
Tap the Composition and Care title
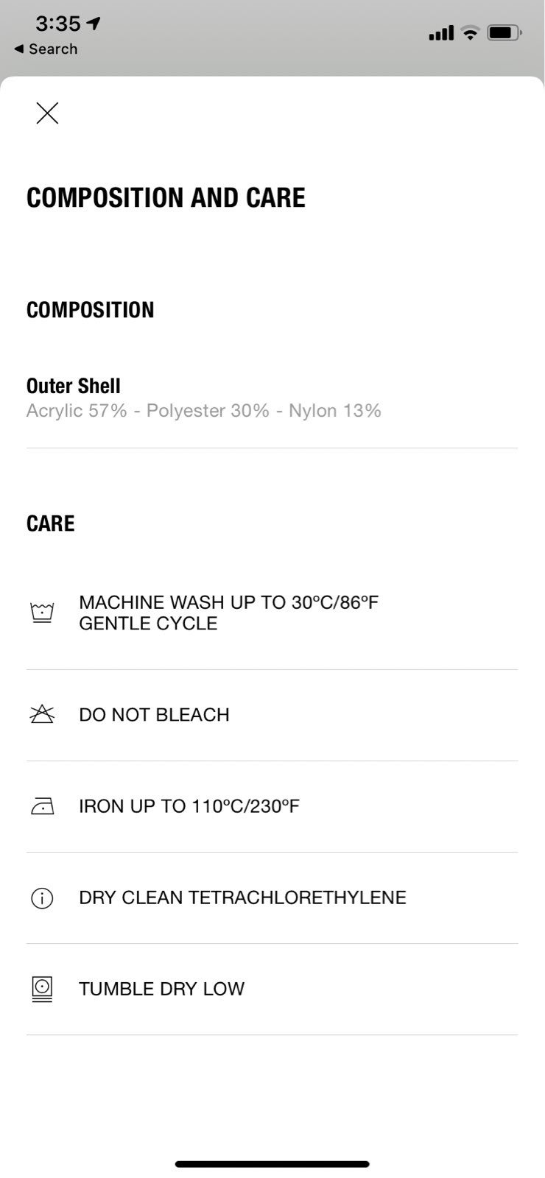click(166, 197)
